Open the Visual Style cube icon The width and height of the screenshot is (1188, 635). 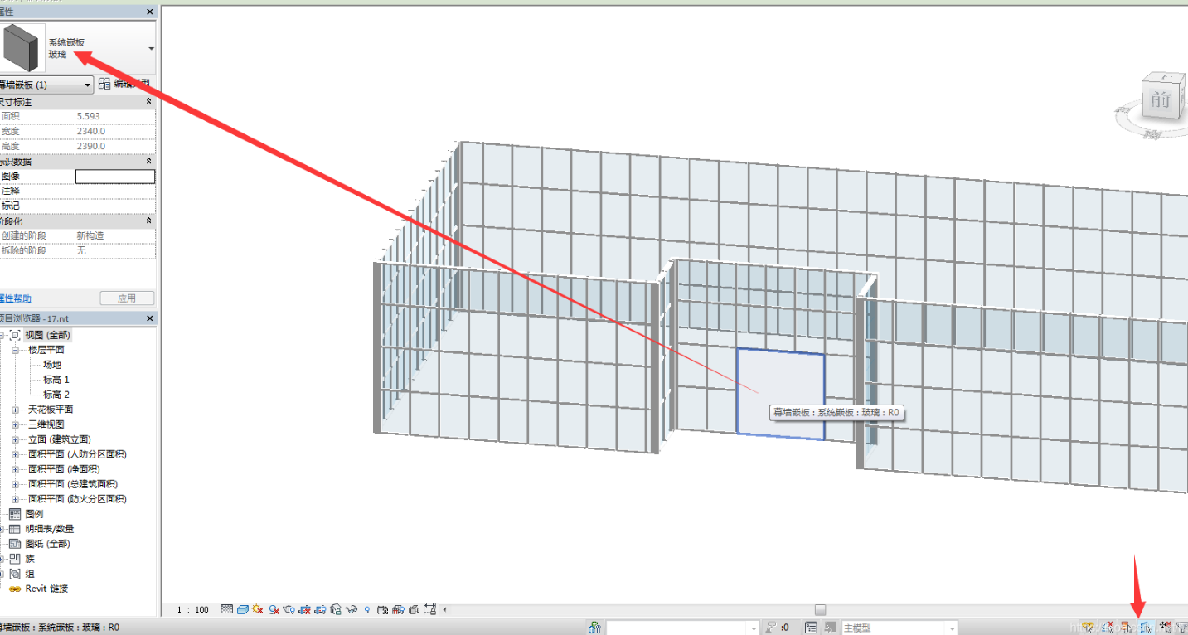click(x=243, y=609)
